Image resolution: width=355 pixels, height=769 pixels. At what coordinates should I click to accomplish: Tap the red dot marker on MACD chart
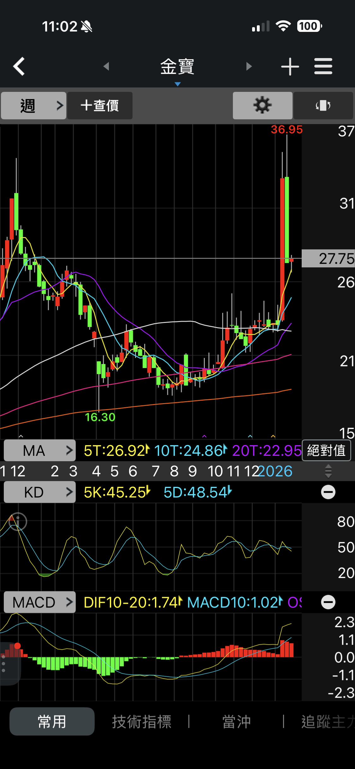coord(17,646)
